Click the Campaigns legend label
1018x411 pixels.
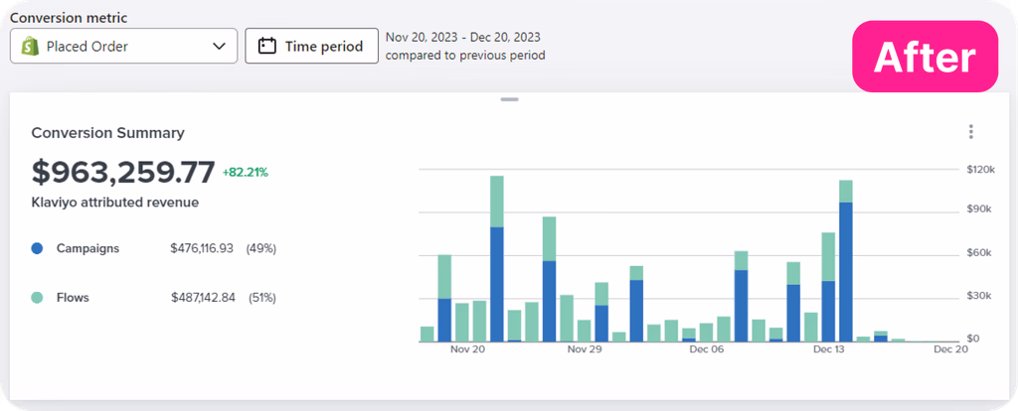[87, 248]
